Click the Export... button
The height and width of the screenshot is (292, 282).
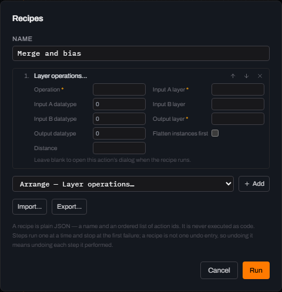69,207
